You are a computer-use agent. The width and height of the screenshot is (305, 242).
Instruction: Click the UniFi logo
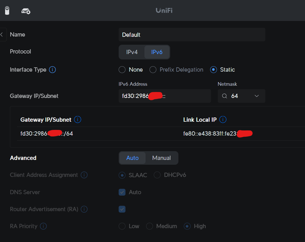click(x=164, y=10)
